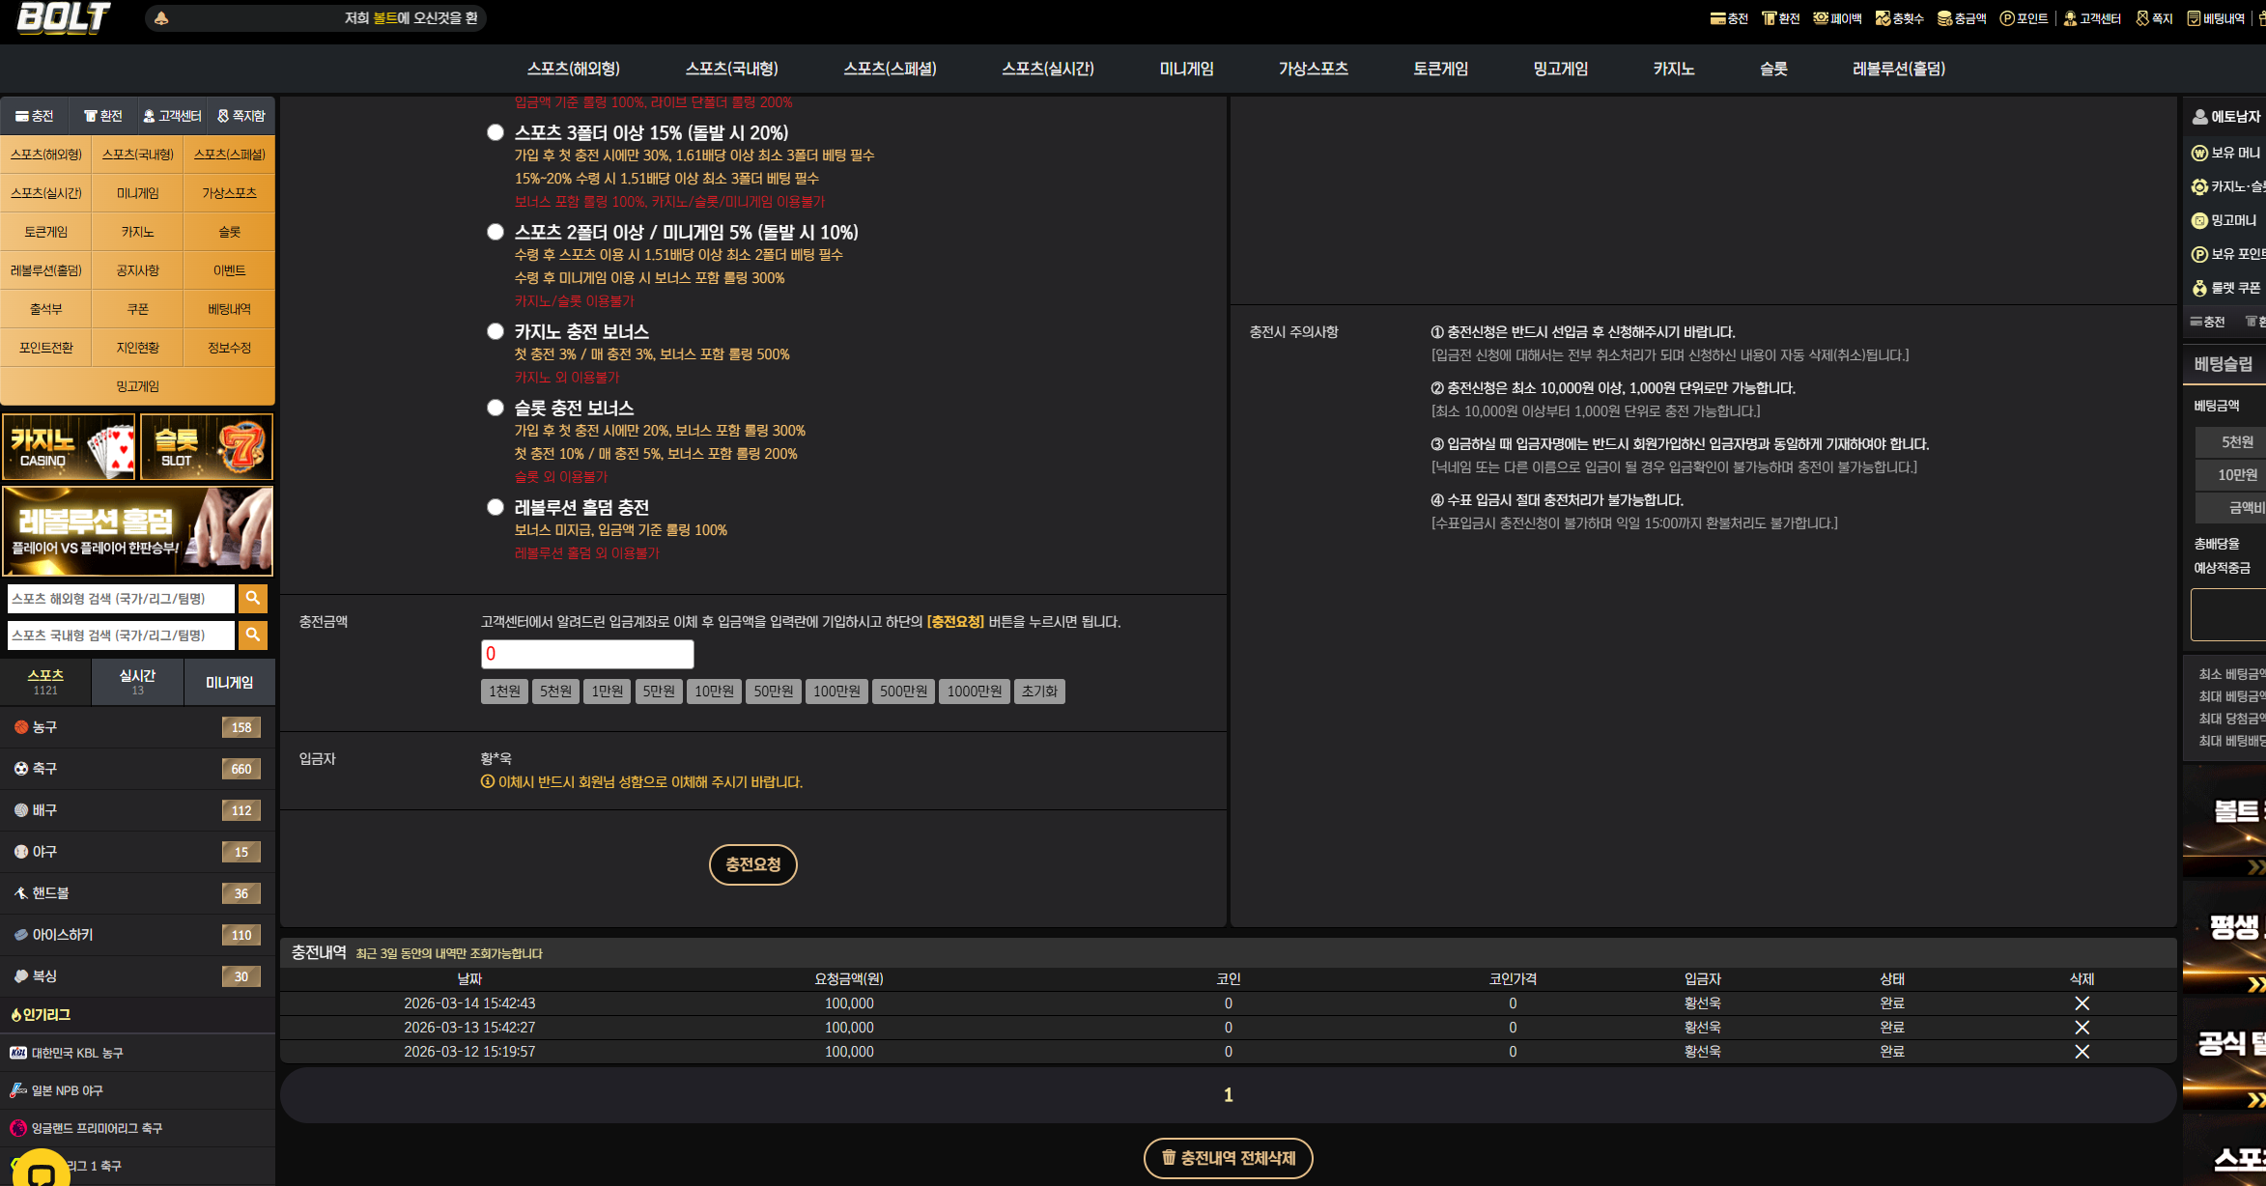Choose 레볼루션 홀덤 충전 radio option
Screen dimensions: 2266x1186
(x=496, y=507)
